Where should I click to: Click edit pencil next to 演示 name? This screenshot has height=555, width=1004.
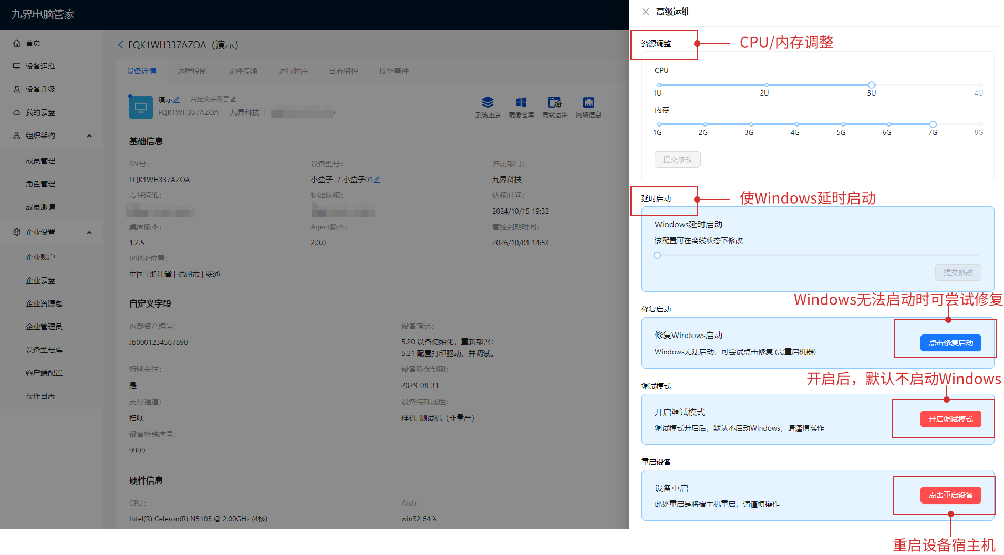[177, 100]
